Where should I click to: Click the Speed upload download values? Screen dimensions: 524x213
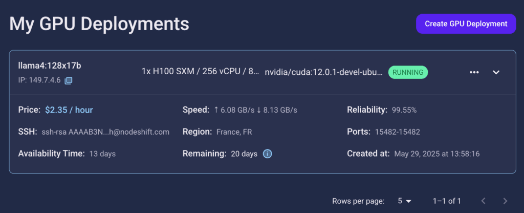[256, 110]
